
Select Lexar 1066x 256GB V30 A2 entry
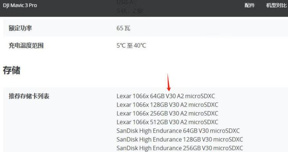(x=167, y=113)
